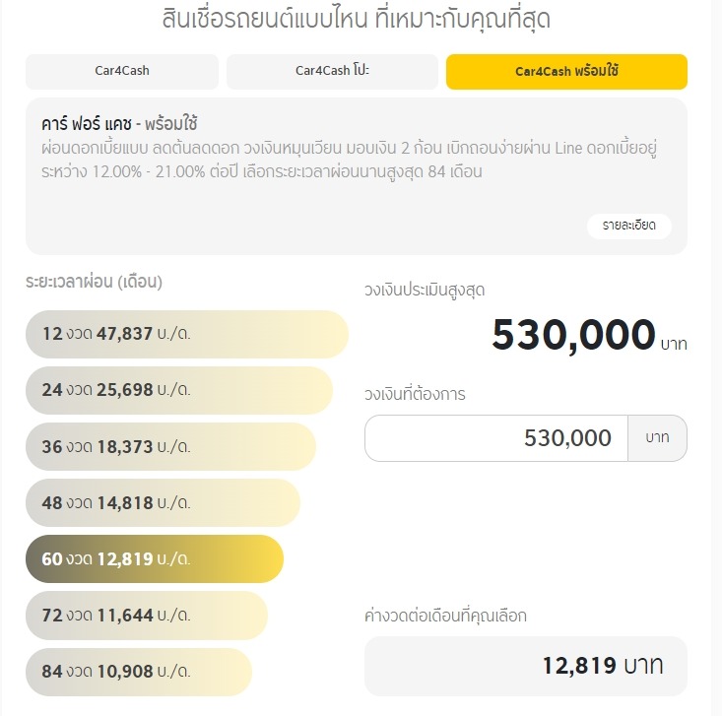Click the วงเงินที่ต้องการ label
The width and height of the screenshot is (722, 716).
[415, 394]
